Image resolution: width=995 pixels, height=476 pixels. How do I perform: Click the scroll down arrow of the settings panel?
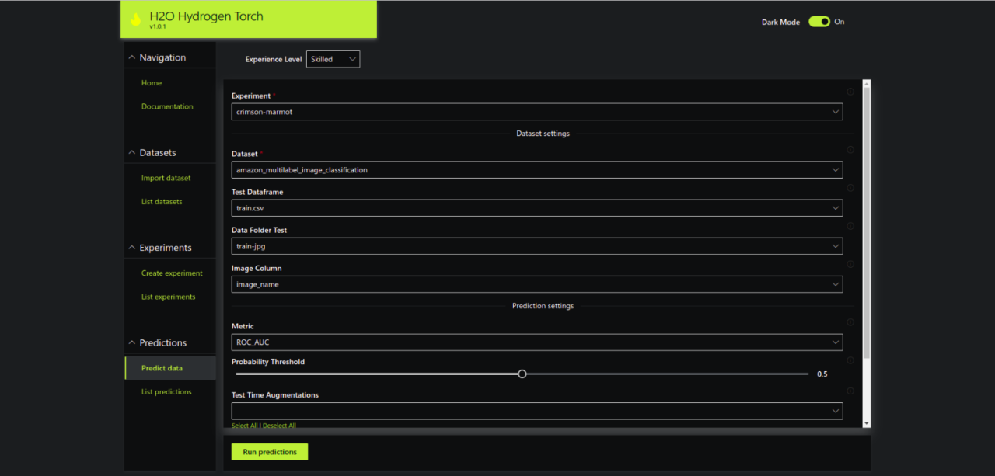[867, 423]
